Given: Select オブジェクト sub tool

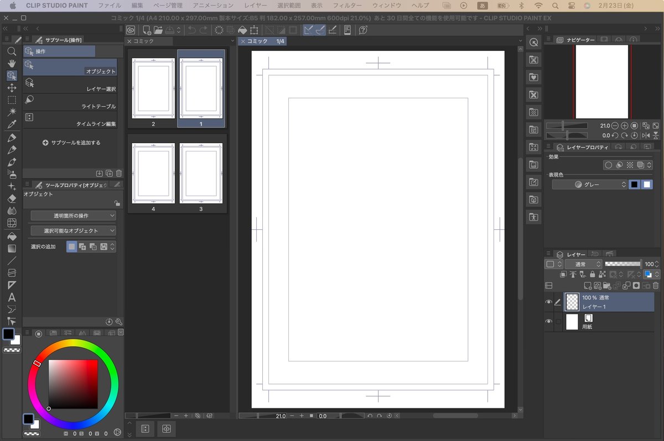Looking at the screenshot, I should tap(70, 67).
